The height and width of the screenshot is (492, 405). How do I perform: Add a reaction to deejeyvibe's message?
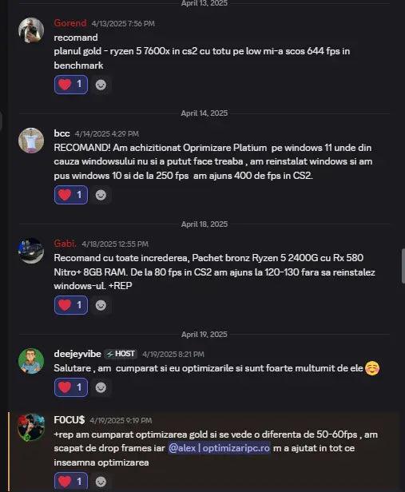point(101,387)
